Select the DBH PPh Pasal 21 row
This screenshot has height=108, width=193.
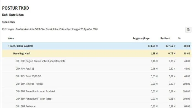97,69
